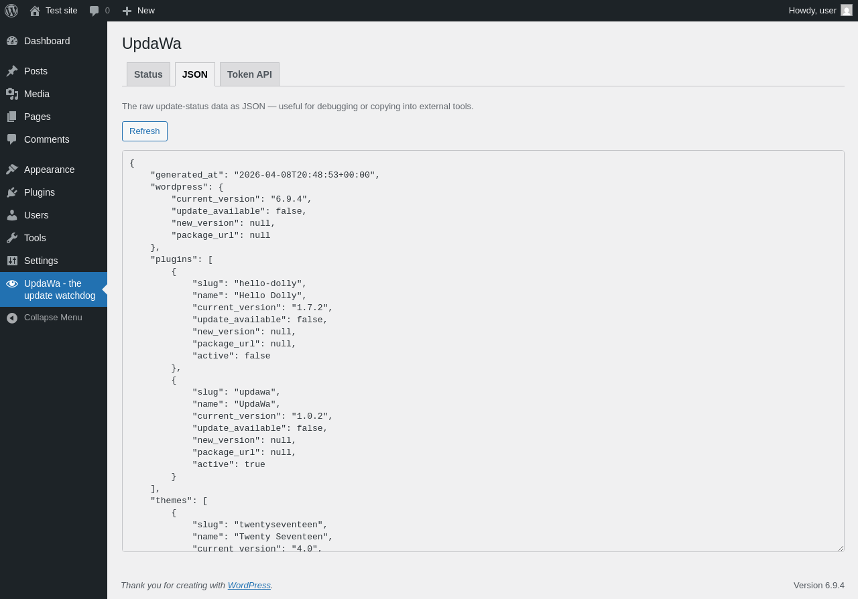Open the Token API tab
Image resolution: width=858 pixels, height=599 pixels.
tap(249, 74)
